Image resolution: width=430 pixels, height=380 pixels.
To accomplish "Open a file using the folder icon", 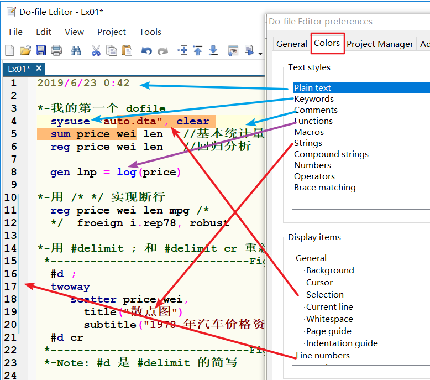I will click(25, 50).
